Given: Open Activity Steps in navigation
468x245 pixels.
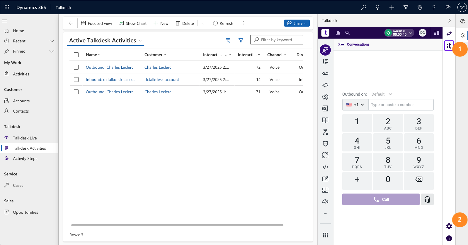Looking at the screenshot, I should pyautogui.click(x=25, y=158).
